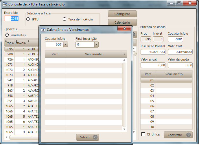199x145 pixels.
Task: Click the search icon in Imóvel column header
Action: click(25, 43)
